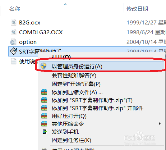Image resolution: width=166 pixels, height=150 pixels.
Task: Click the 修改日期 column header
Action: click(x=137, y=9)
